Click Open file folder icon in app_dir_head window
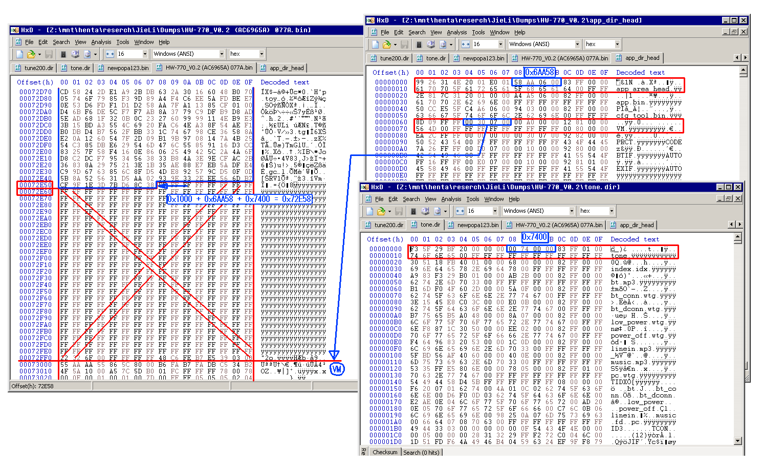 click(386, 44)
